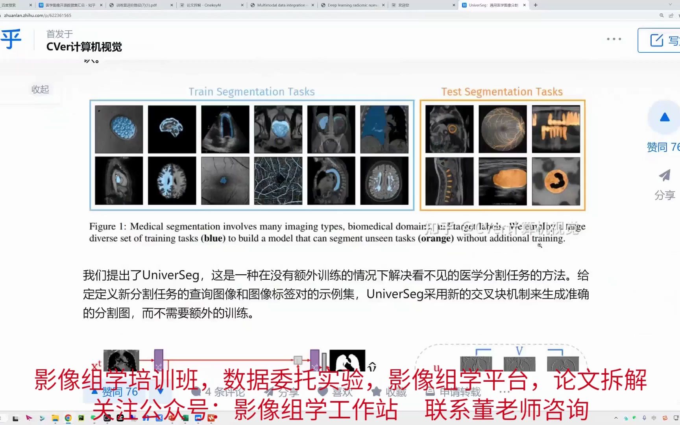This screenshot has height=425, width=680.
Task: Collapse the article with 收起 button
Action: [x=40, y=89]
